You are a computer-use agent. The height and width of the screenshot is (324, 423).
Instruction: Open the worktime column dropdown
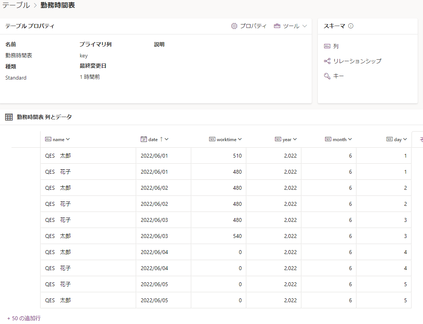click(x=240, y=139)
